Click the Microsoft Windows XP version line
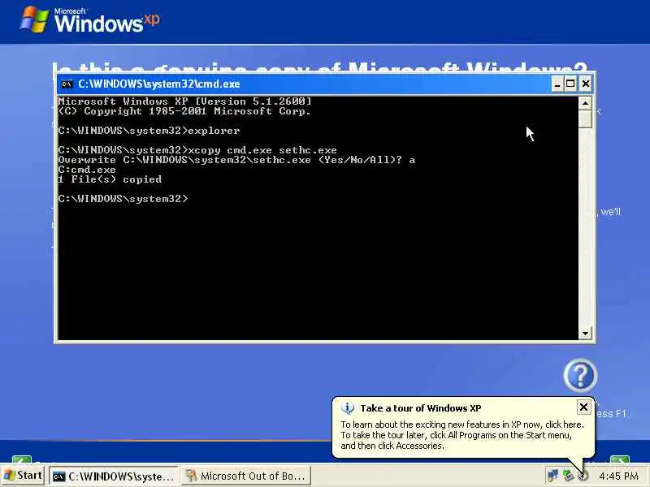This screenshot has width=650, height=487. [184, 101]
